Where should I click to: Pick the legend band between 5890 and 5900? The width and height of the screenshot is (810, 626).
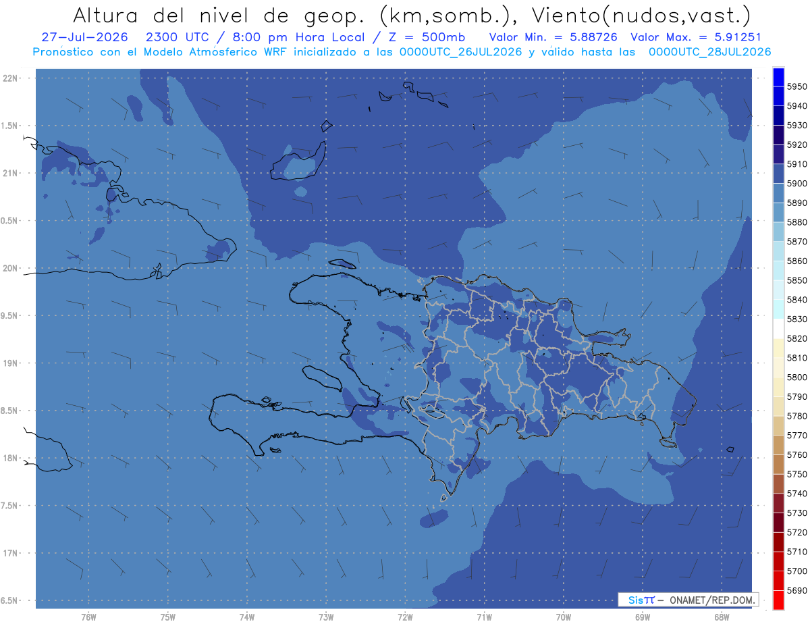(778, 192)
